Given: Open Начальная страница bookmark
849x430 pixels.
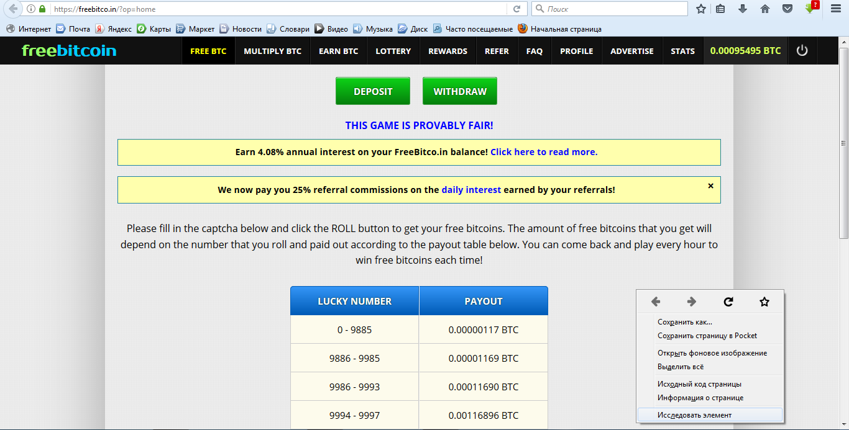Looking at the screenshot, I should coord(559,29).
